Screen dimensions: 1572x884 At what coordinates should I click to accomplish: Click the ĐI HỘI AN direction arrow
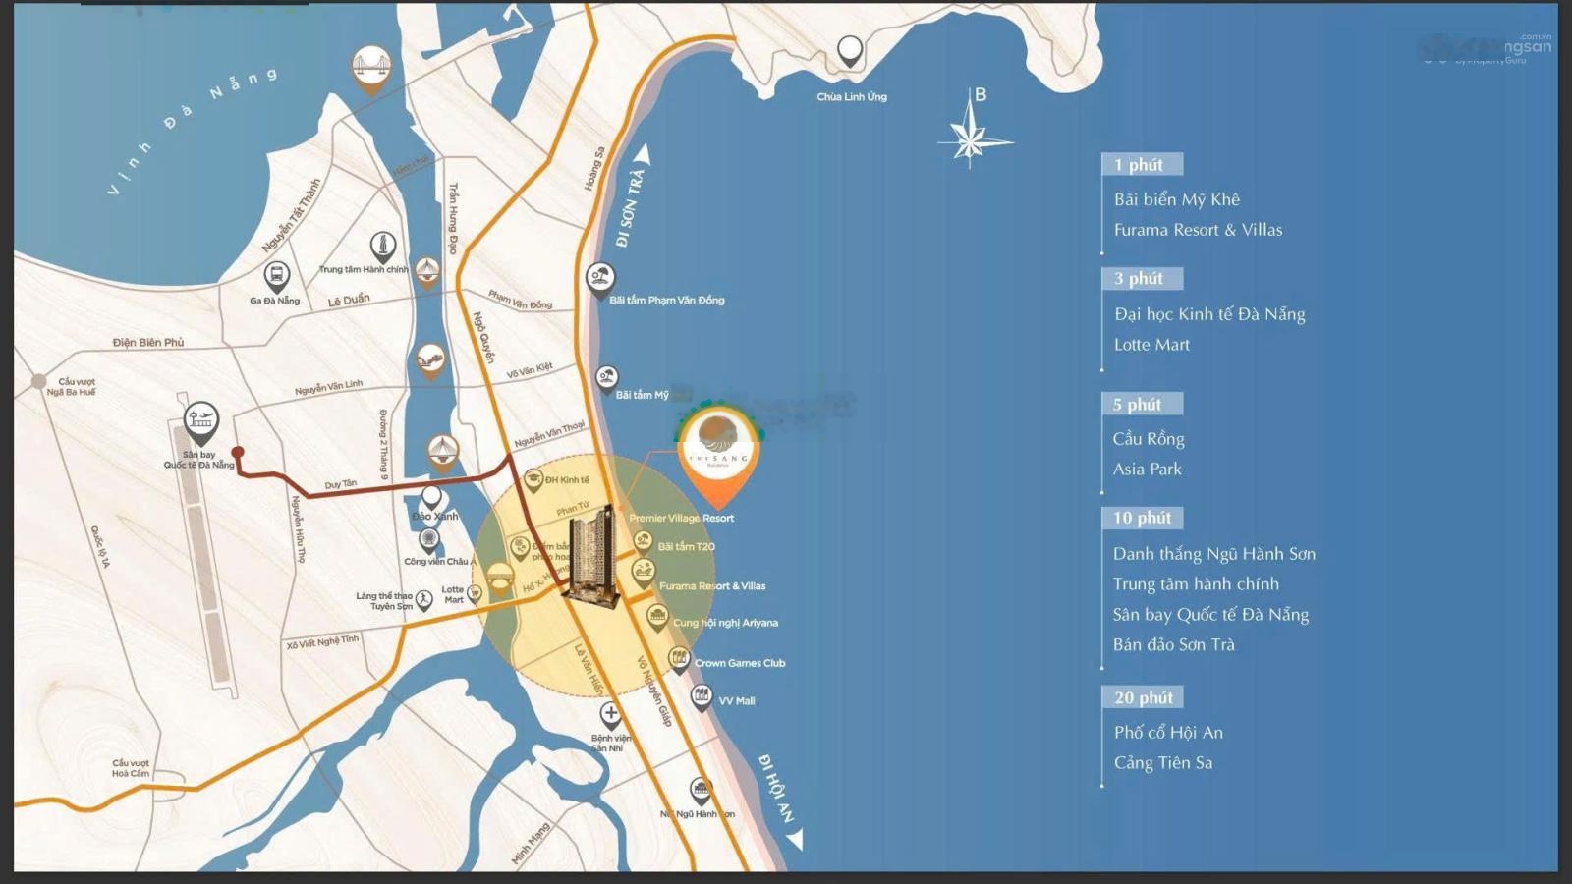point(796,839)
